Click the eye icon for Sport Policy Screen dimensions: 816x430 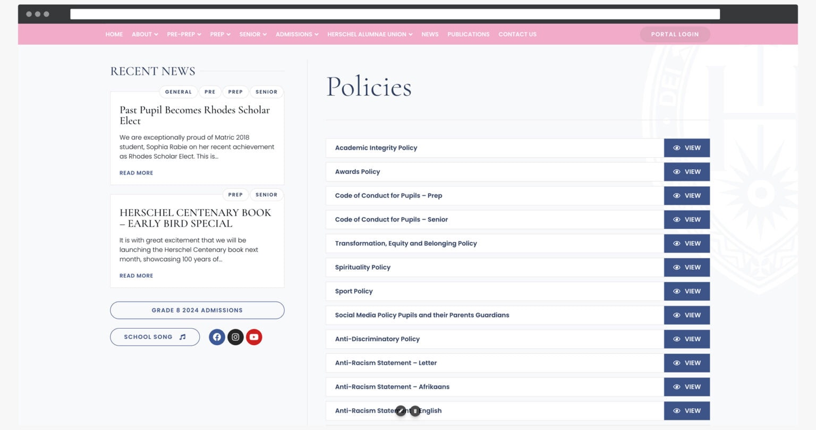(x=676, y=291)
